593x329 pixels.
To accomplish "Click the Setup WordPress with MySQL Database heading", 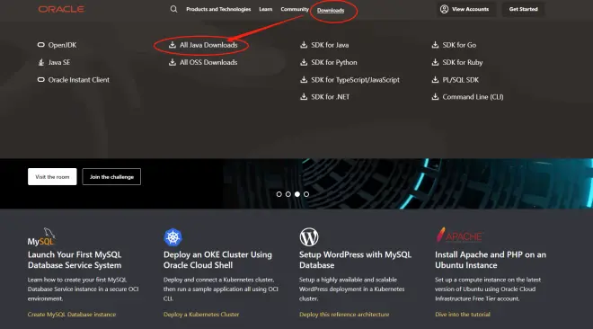I will tap(355, 260).
